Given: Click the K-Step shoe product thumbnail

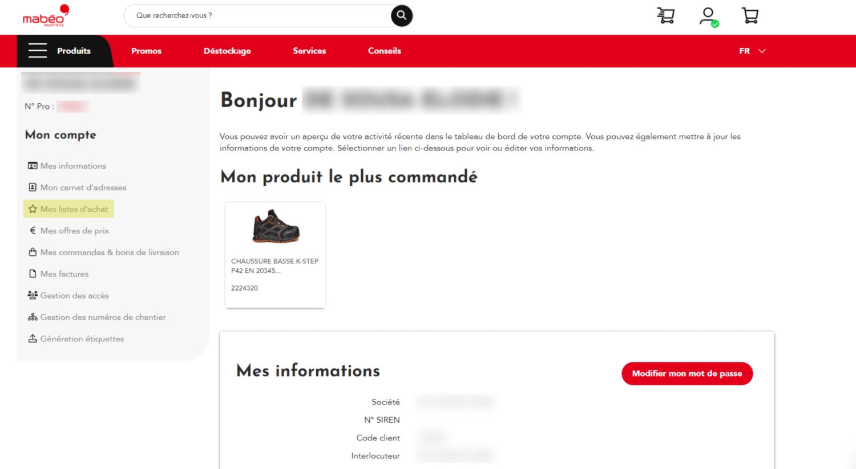Looking at the screenshot, I should tap(276, 226).
